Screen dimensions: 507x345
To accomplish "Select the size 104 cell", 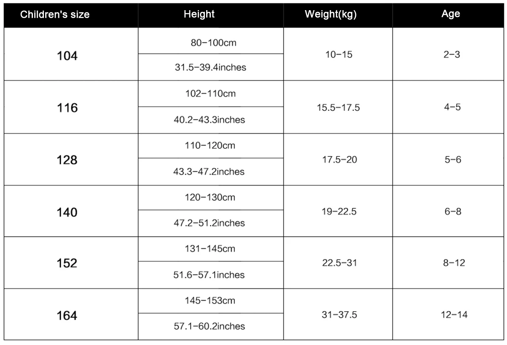I will coord(67,55).
